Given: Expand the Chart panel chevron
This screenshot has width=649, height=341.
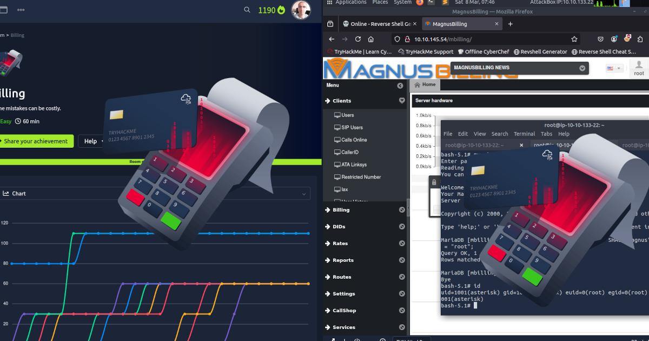Looking at the screenshot, I should pos(302,194).
